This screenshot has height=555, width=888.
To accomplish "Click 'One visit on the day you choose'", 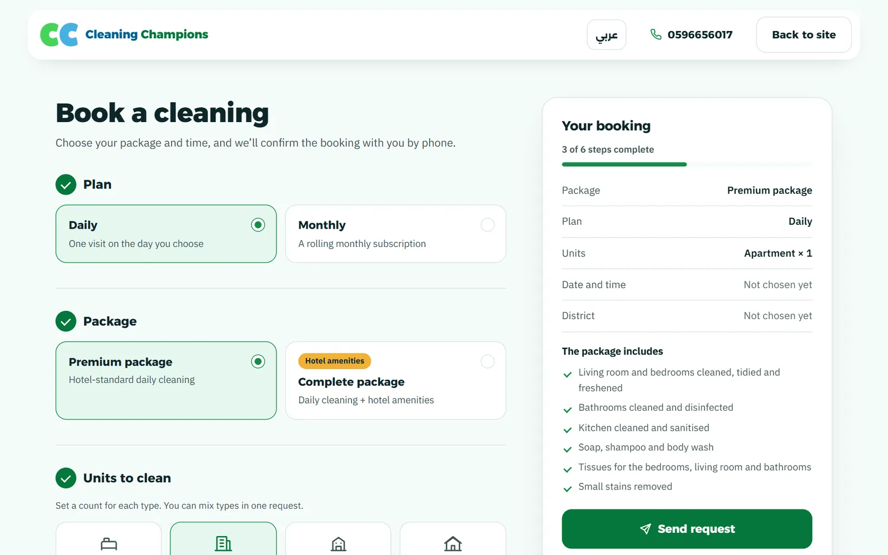I will pyautogui.click(x=136, y=244).
